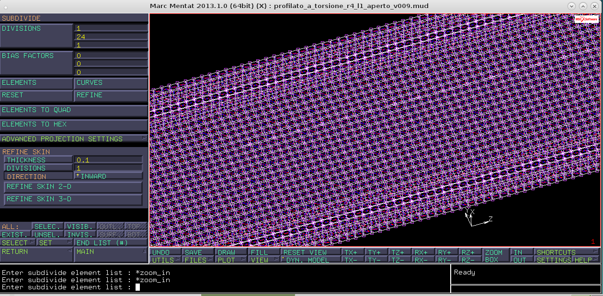Screen dimensions: 603x296
Task: Click RX+ to rotate view
Action: [x=424, y=252]
